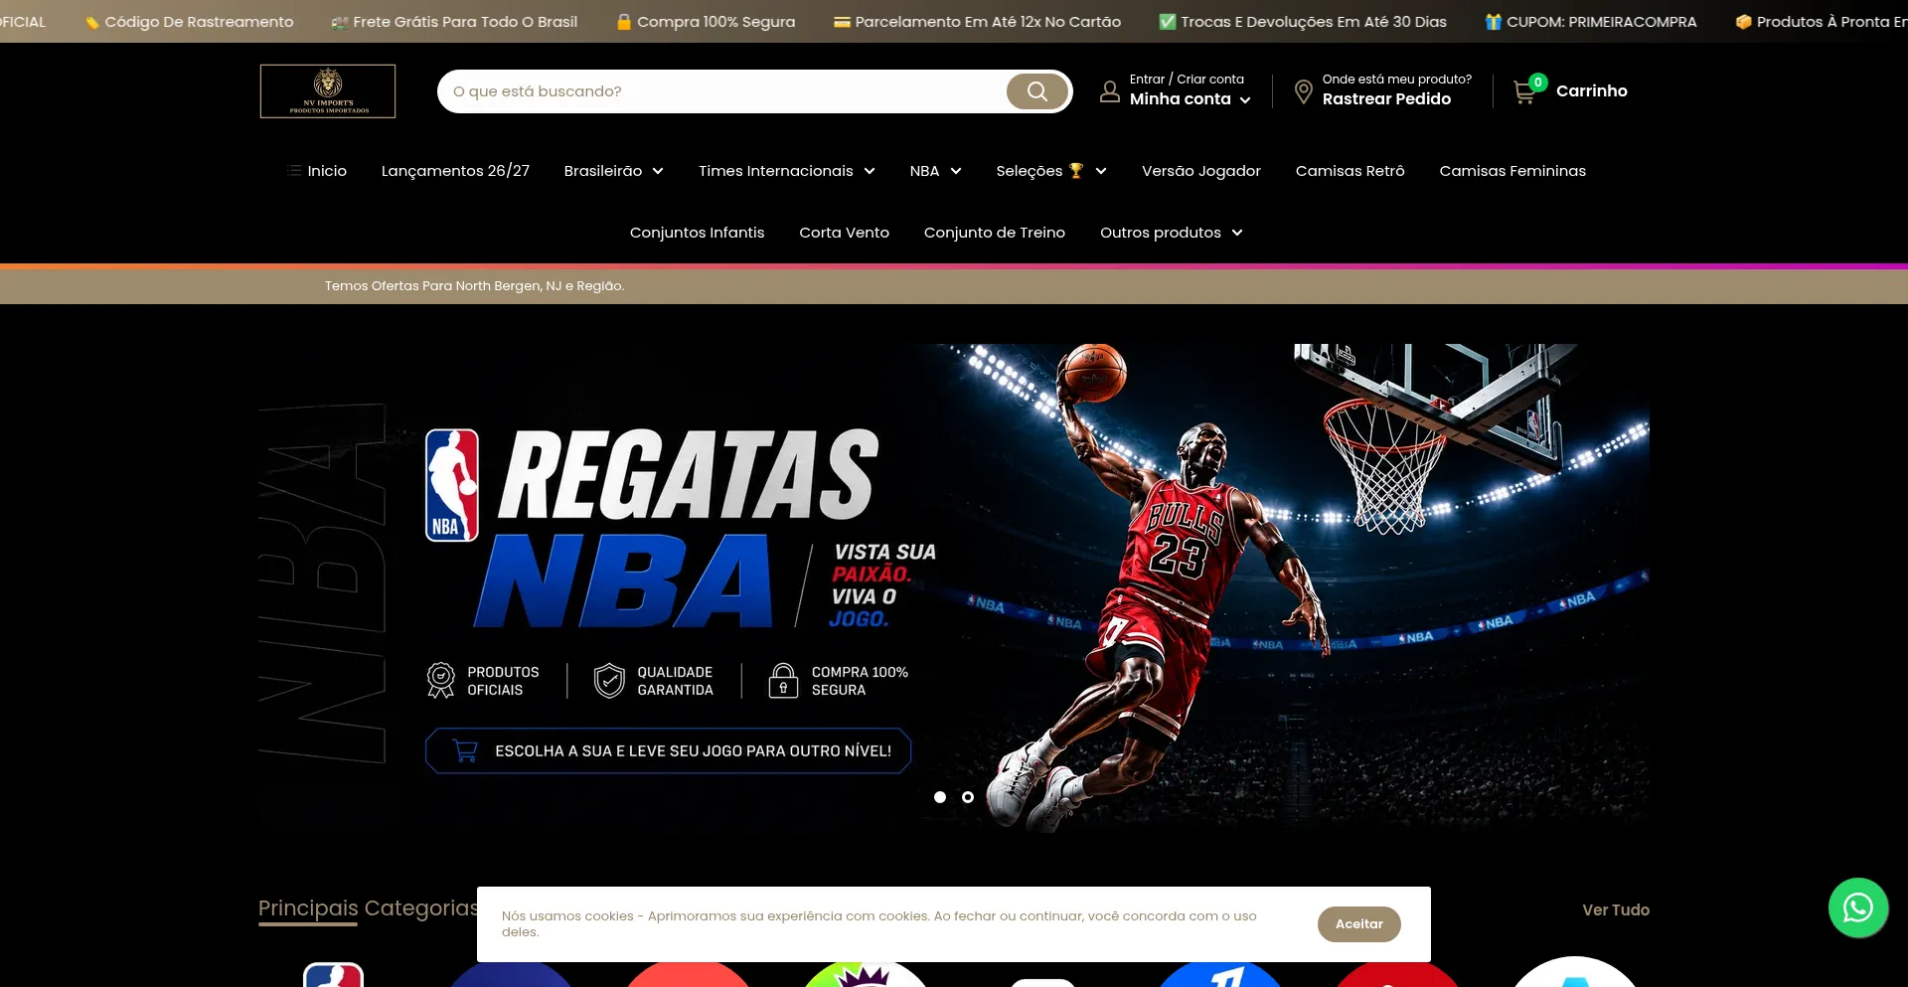Click the location pin tracking icon

tap(1304, 91)
